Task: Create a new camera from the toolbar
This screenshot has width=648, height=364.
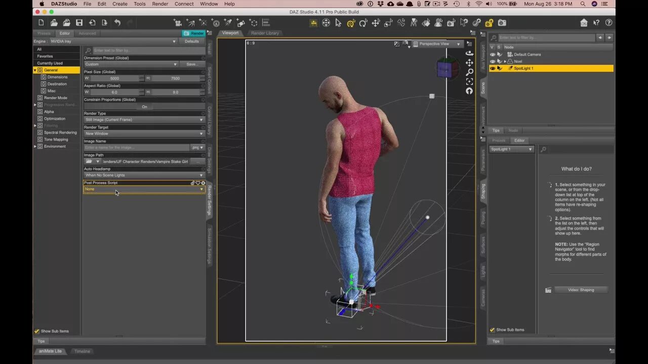Action: tap(178, 23)
